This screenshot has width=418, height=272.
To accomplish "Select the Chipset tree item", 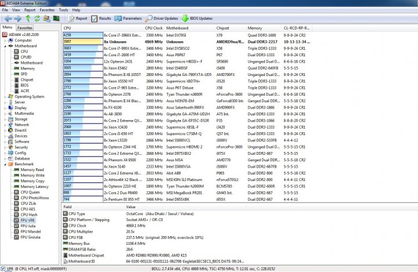I will pyautogui.click(x=24, y=79).
